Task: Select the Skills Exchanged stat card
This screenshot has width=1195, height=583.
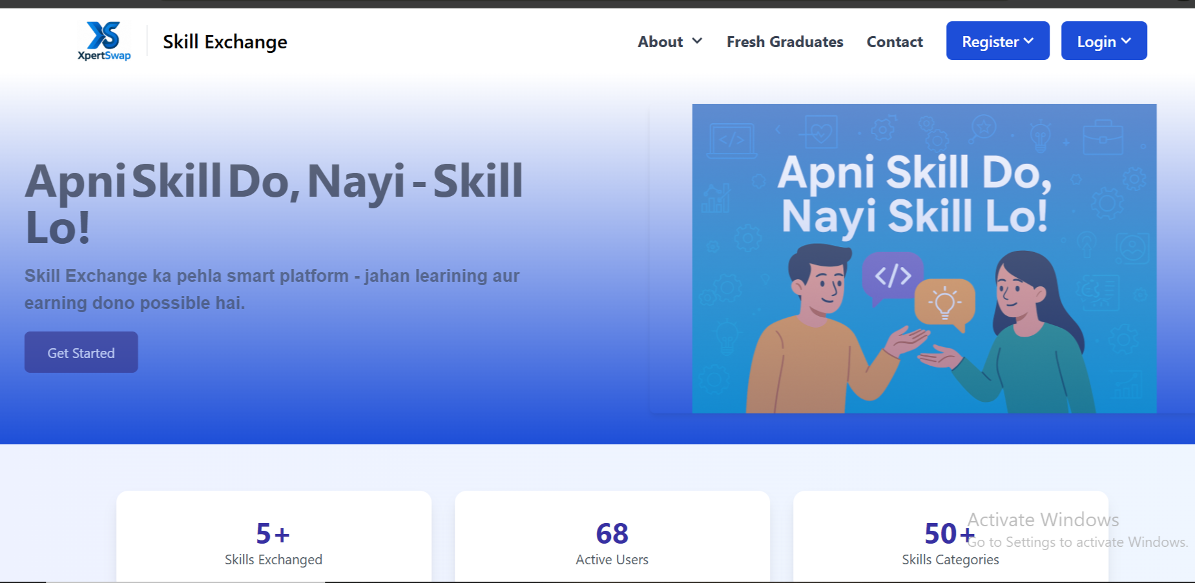Action: tap(273, 542)
